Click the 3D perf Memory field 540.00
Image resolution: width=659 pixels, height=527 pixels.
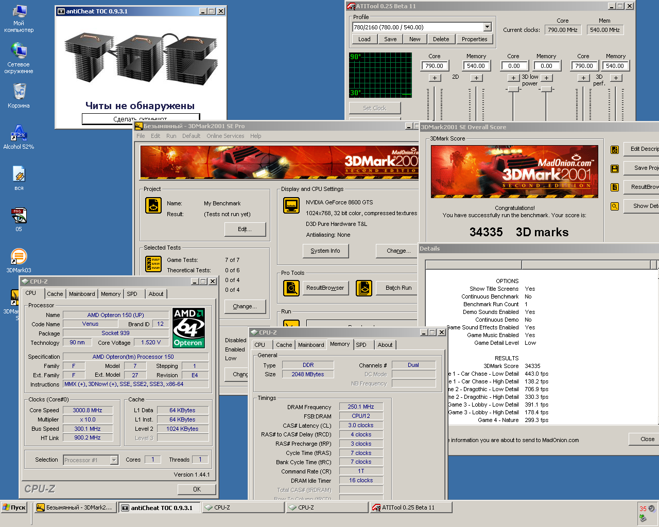(615, 66)
